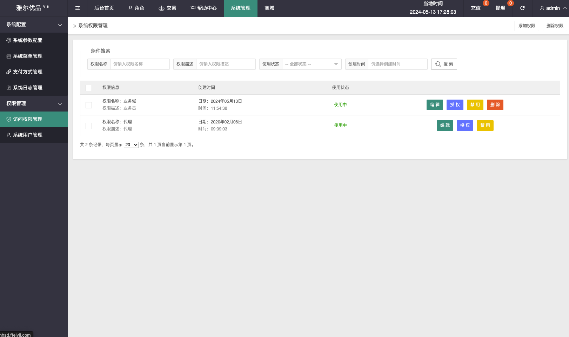
Task: Select 系统用户管理 user icon in sidebar
Action: 9,135
